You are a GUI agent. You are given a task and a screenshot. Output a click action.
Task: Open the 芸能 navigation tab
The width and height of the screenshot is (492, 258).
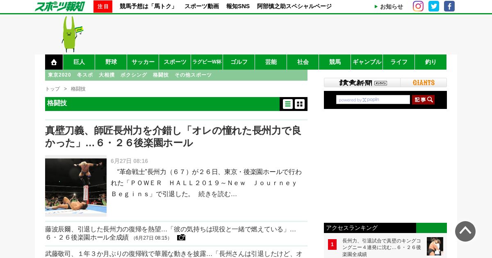coord(271,62)
